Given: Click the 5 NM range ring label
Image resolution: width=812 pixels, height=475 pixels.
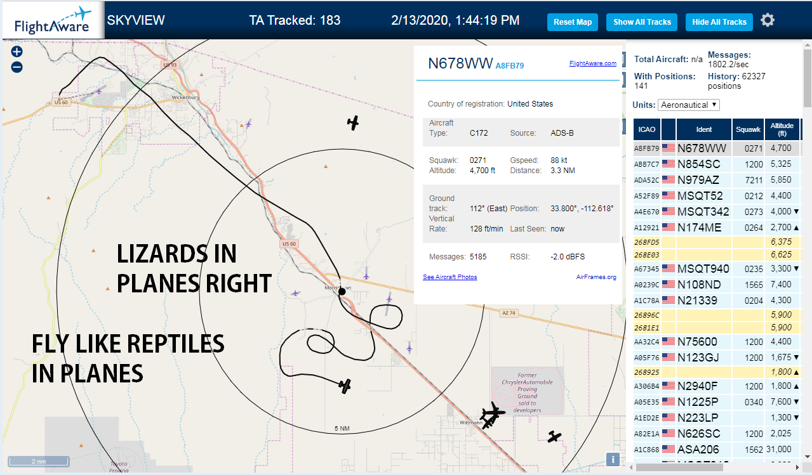Looking at the screenshot, I should [342, 429].
